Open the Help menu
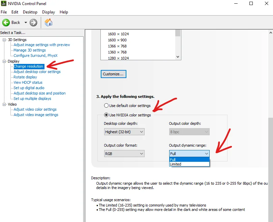 (x=64, y=12)
